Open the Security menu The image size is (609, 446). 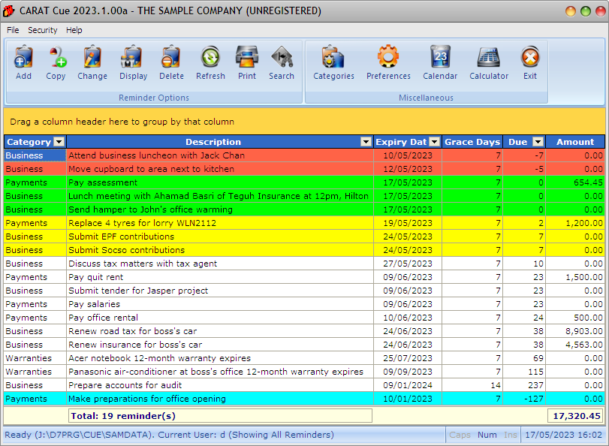[x=43, y=30]
